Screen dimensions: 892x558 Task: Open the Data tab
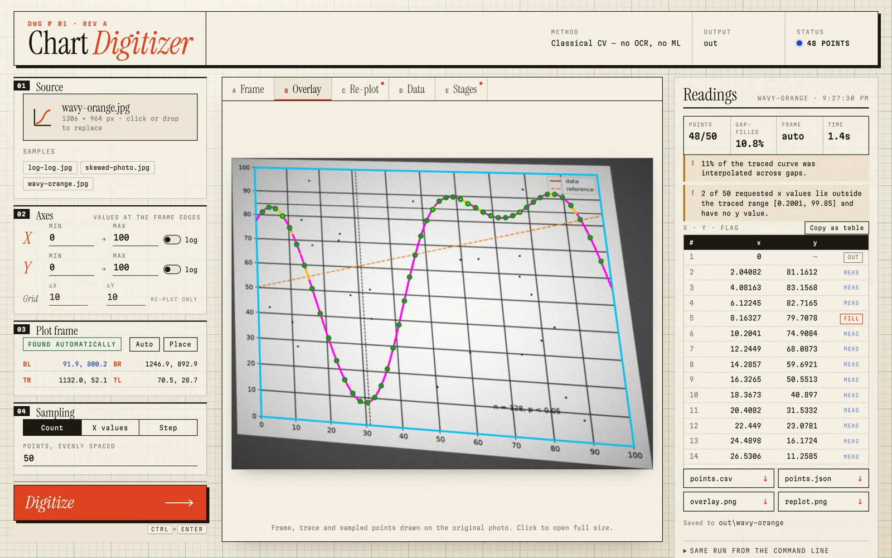(412, 89)
